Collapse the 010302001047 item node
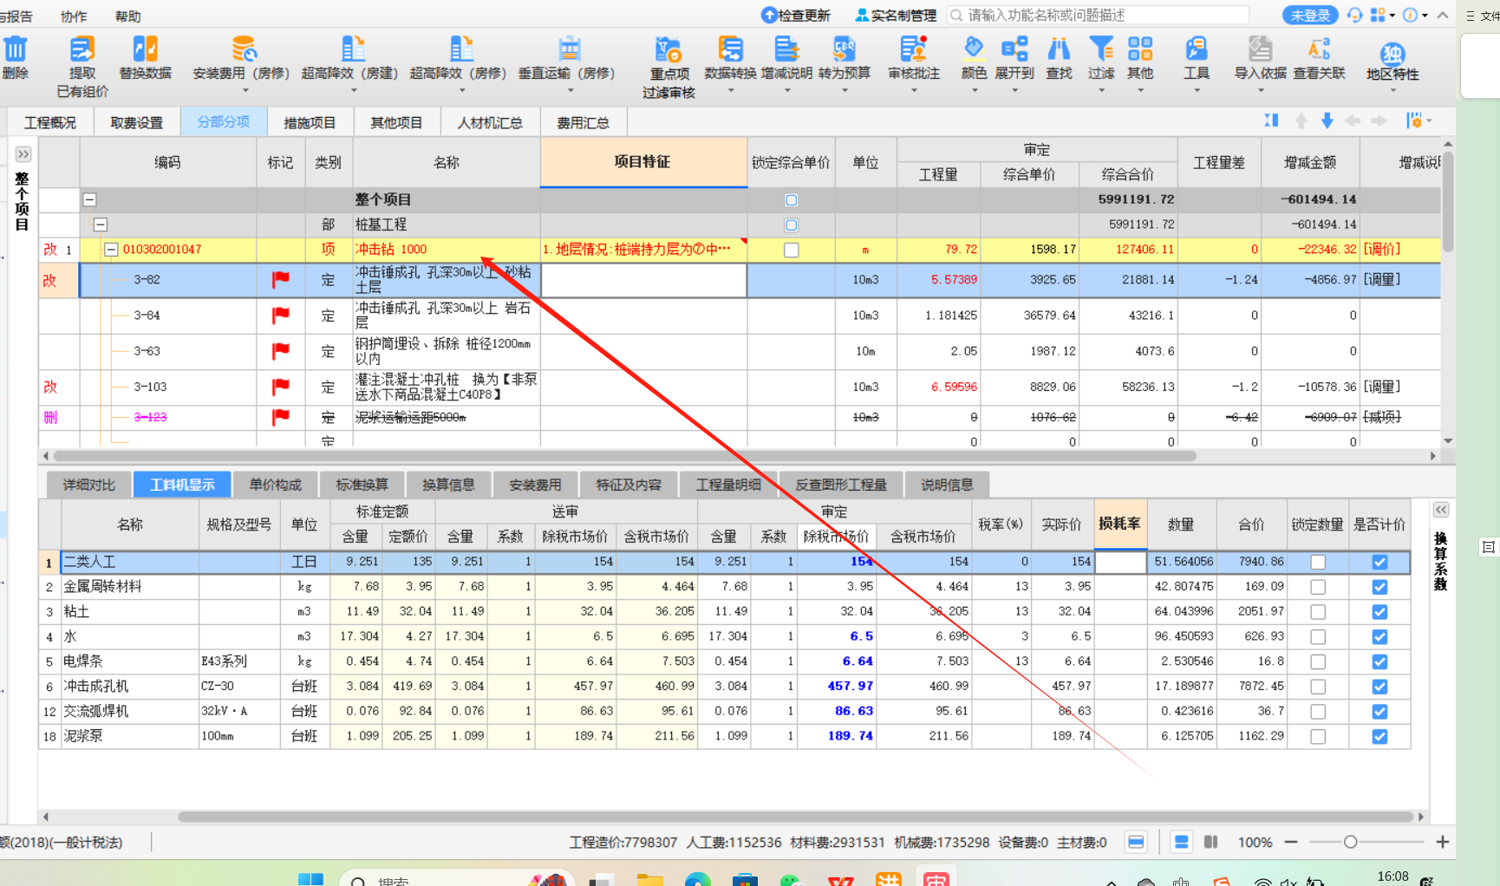 pos(111,250)
